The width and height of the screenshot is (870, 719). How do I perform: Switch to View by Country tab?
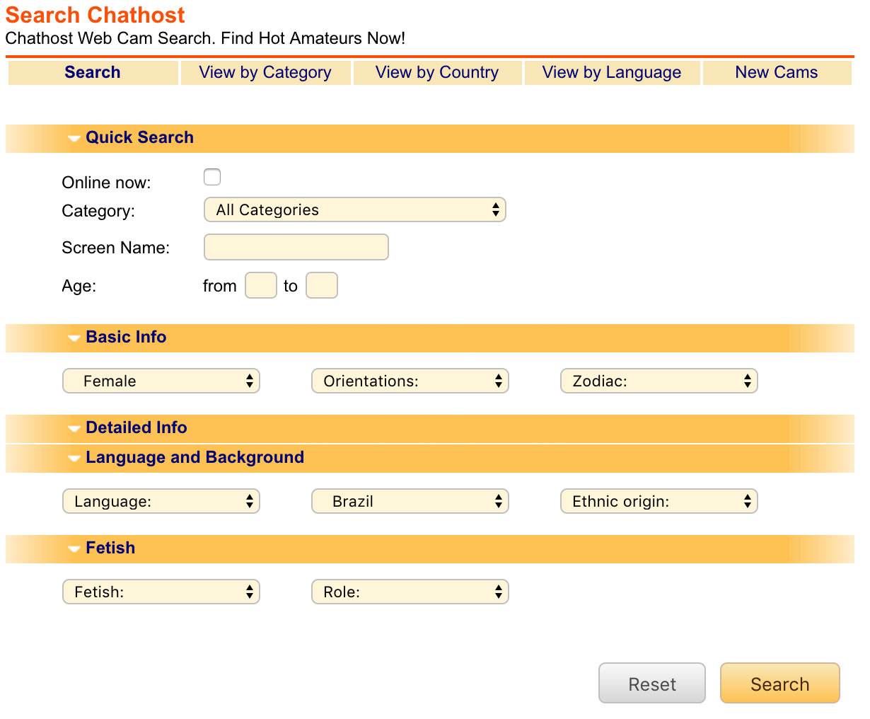437,72
